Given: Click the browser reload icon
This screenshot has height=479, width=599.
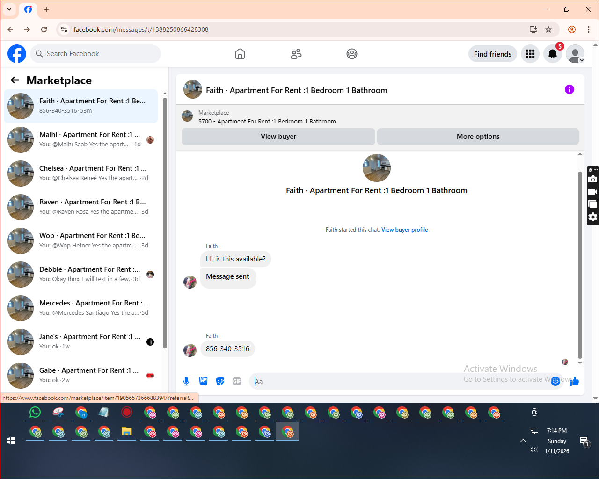Looking at the screenshot, I should 44,29.
